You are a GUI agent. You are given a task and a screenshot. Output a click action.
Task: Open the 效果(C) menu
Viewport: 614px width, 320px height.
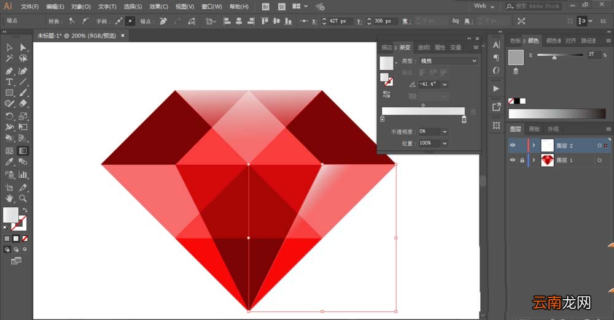coord(158,7)
